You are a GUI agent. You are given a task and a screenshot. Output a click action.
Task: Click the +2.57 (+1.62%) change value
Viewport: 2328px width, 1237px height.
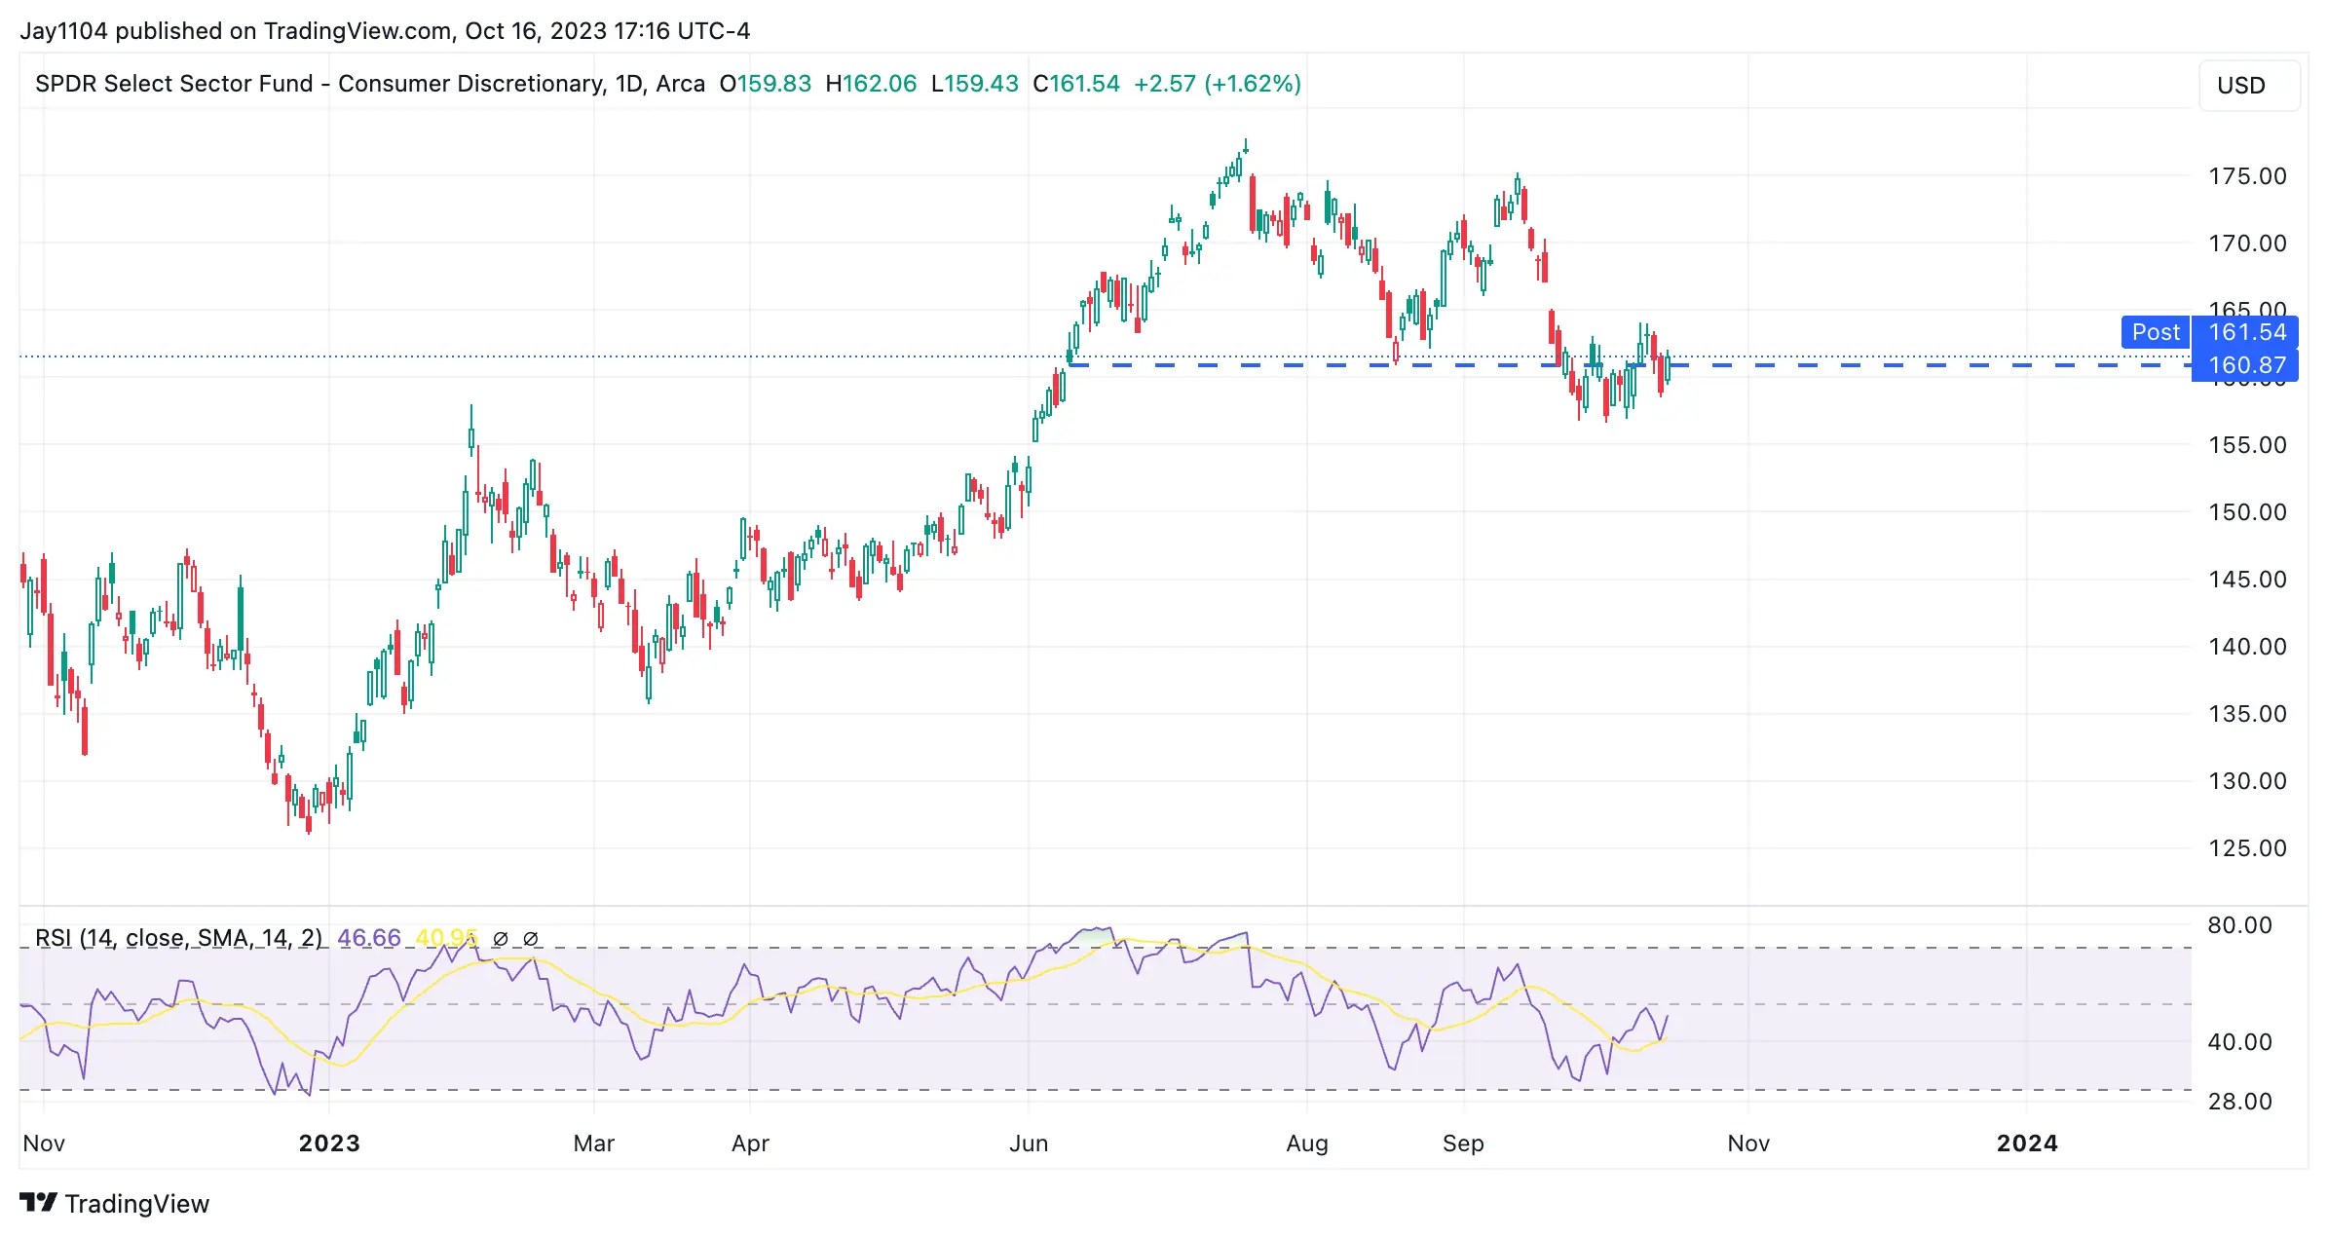tap(1218, 84)
